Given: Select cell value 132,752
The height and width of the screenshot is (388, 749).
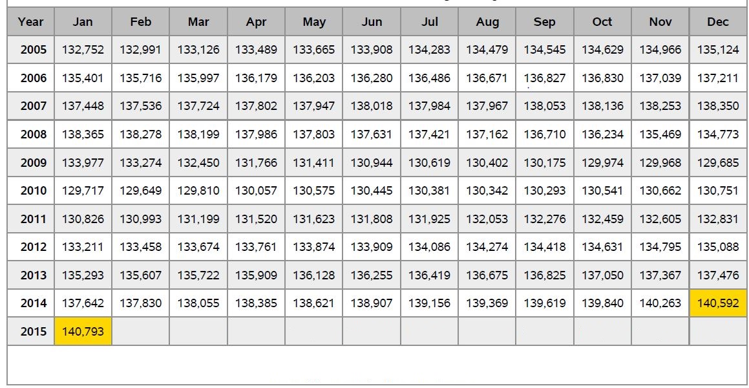Looking at the screenshot, I should click(83, 50).
